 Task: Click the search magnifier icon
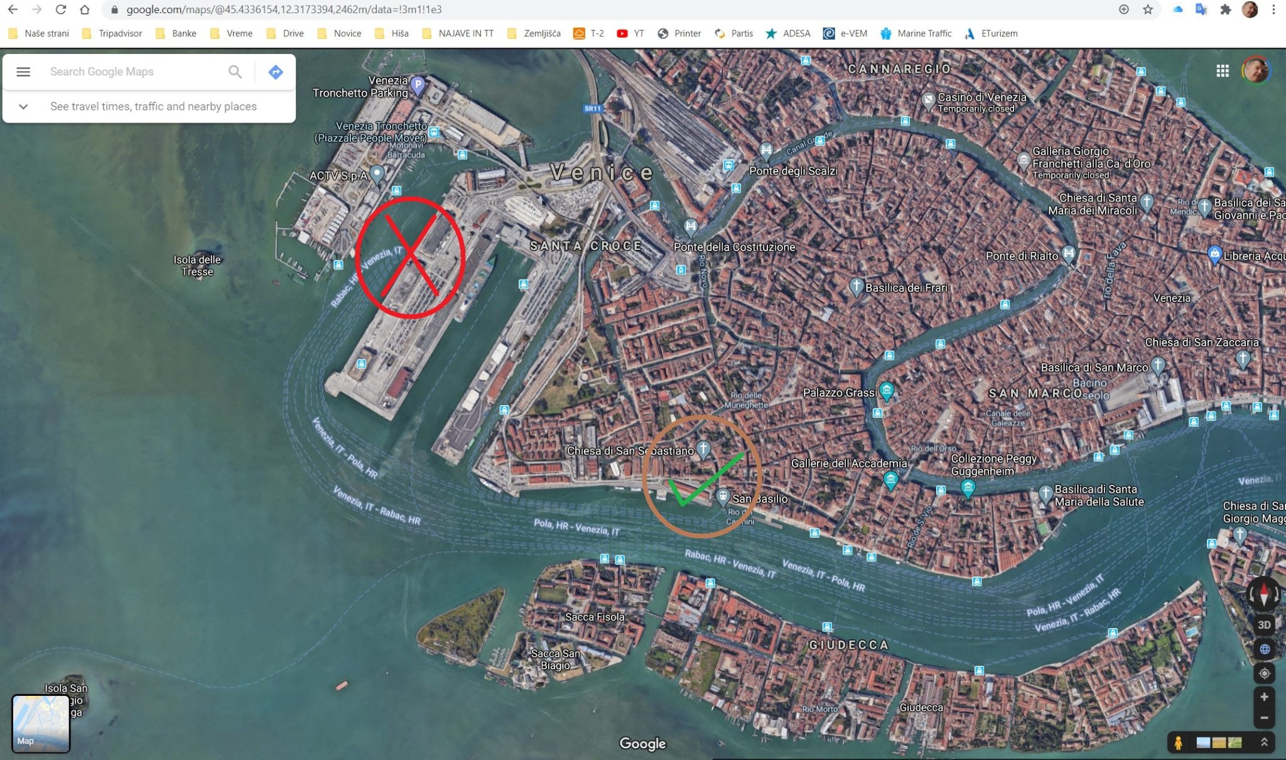click(x=235, y=72)
